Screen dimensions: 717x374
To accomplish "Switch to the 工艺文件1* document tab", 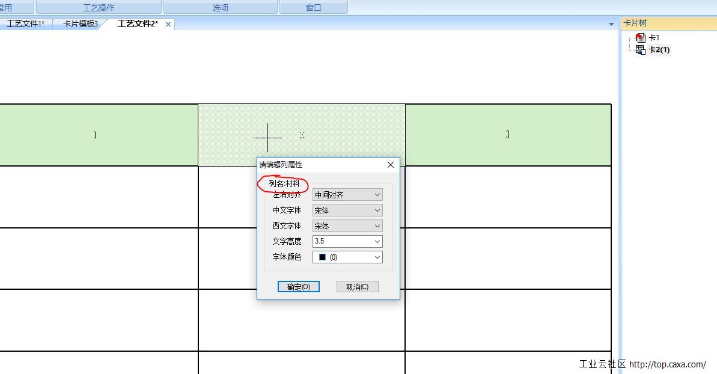I will point(26,24).
